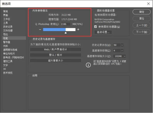The image size is (153, 113).
Task: Click the memory slider triangle handle
Action: (66, 33)
